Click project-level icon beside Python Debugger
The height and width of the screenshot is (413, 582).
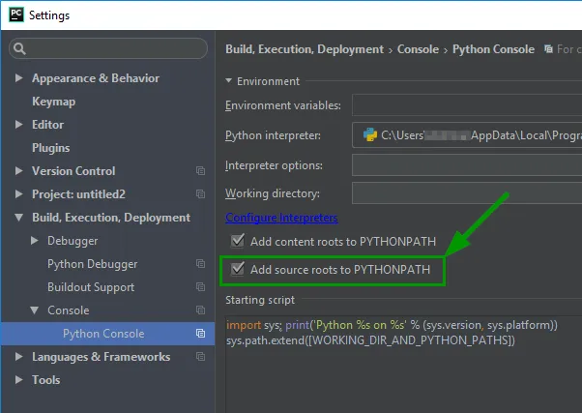pos(200,264)
